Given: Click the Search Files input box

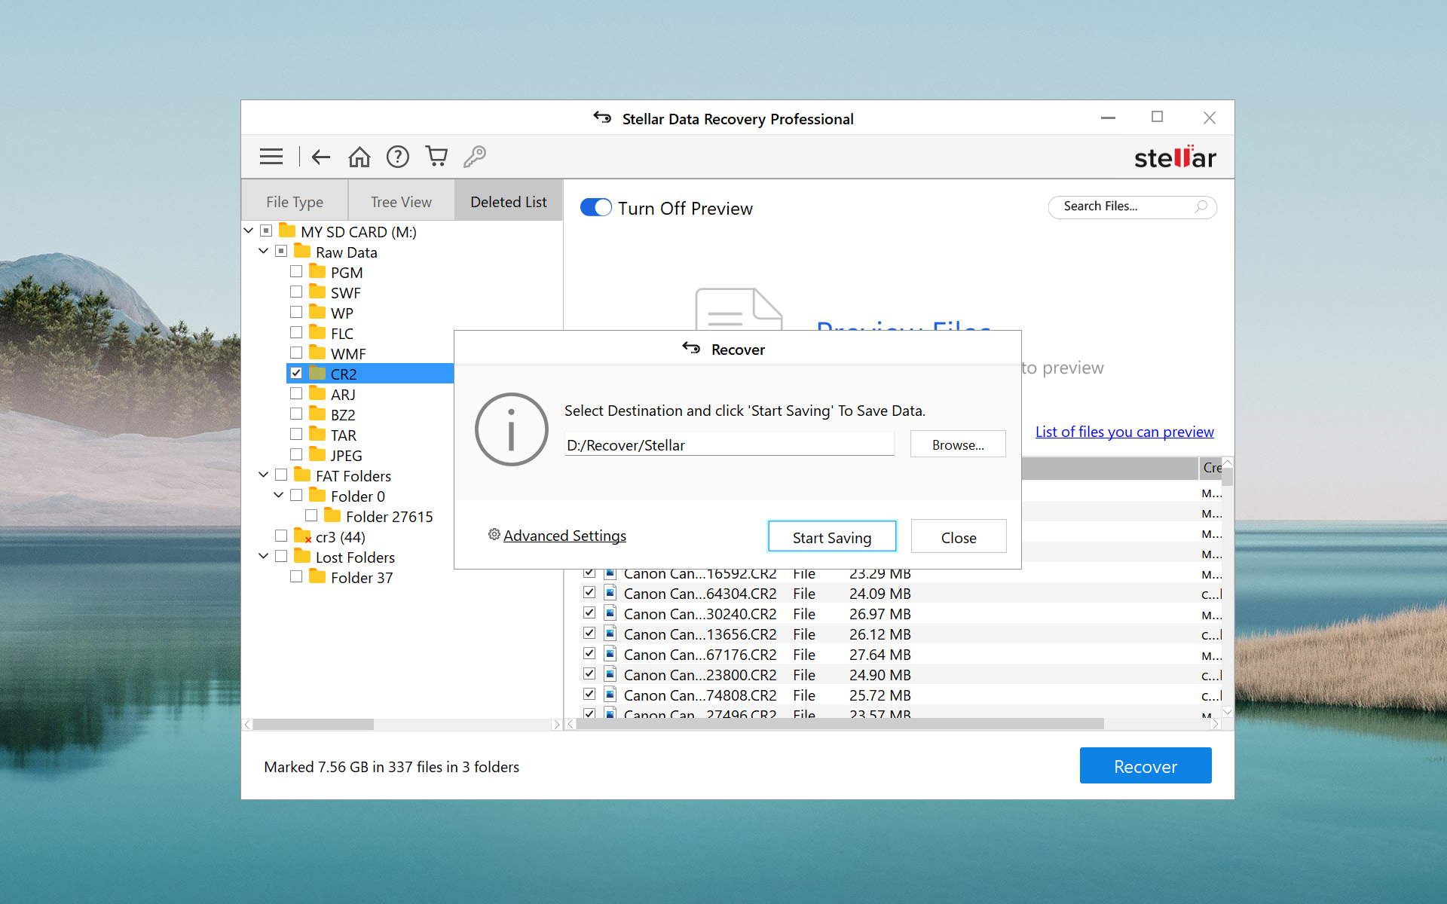Looking at the screenshot, I should pyautogui.click(x=1132, y=206).
